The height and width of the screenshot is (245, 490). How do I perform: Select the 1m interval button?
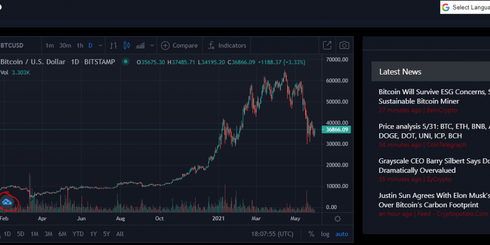[50, 46]
